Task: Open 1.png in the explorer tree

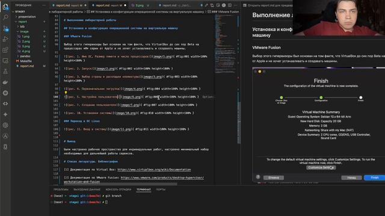Action: (29, 36)
